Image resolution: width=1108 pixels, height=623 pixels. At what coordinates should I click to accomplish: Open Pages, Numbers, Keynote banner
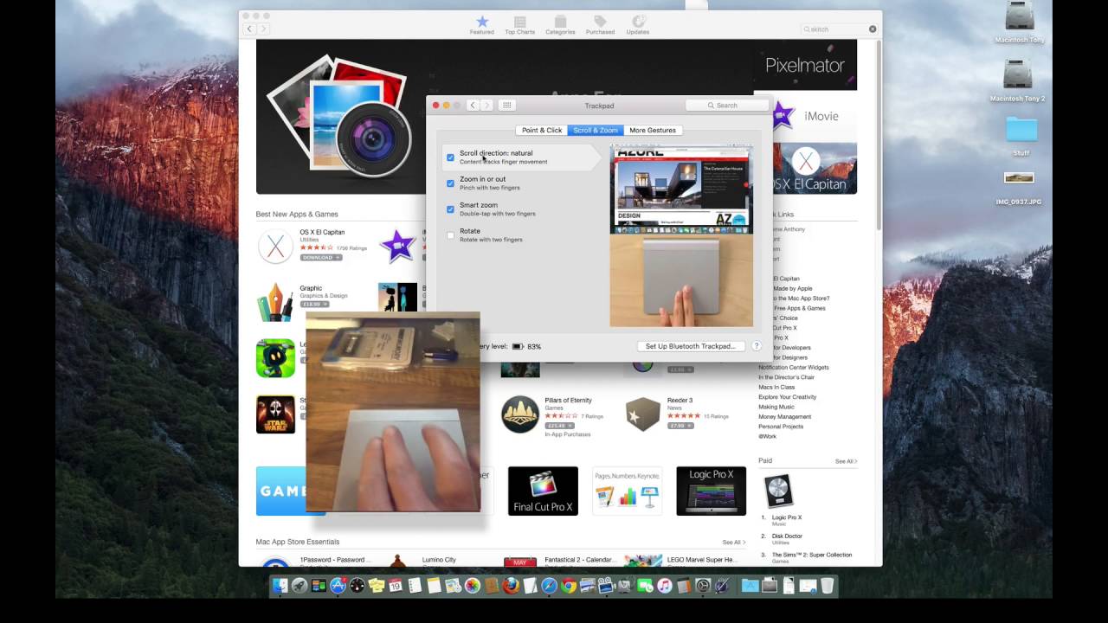(x=627, y=491)
